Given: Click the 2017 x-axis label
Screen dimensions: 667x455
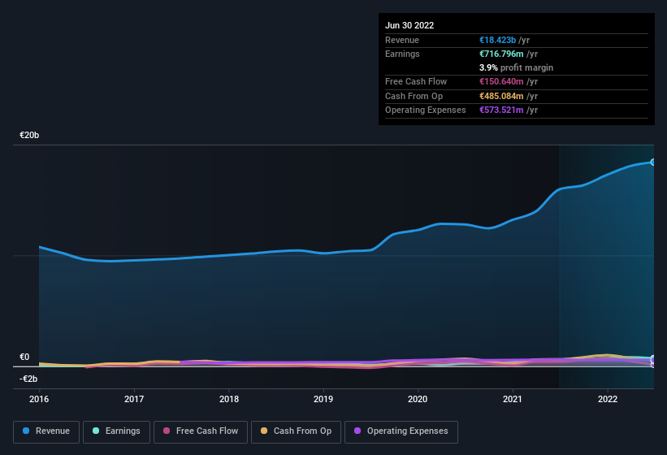Looking at the screenshot, I should [x=133, y=399].
